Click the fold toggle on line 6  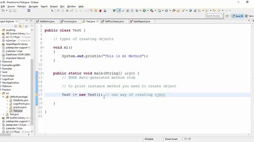click(43, 47)
